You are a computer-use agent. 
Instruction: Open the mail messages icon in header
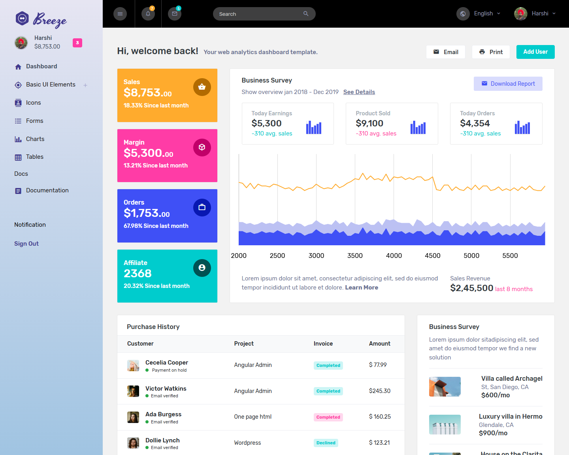[x=175, y=14]
